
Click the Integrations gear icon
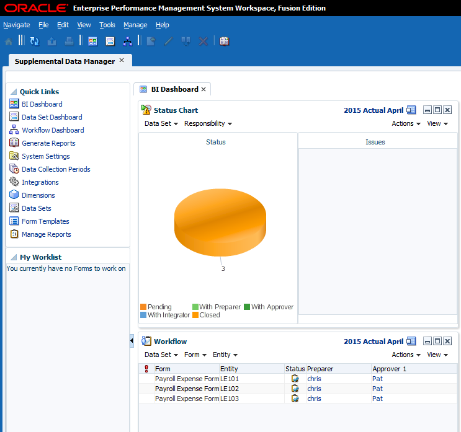[x=14, y=182]
